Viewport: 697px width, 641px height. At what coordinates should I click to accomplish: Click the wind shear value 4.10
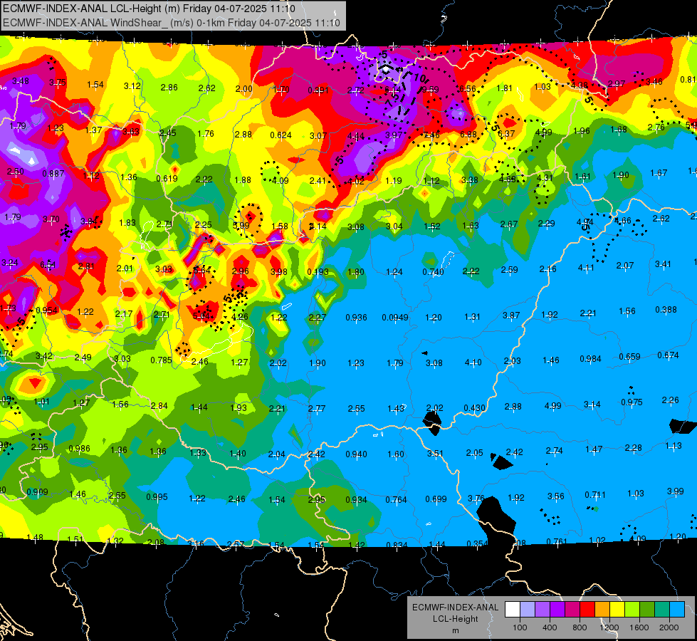(473, 362)
